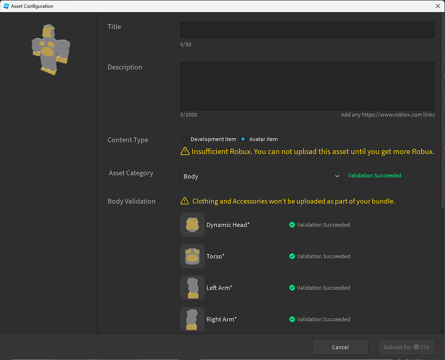The height and width of the screenshot is (360, 445).
Task: Click the Body dropdown chevron
Action: pyautogui.click(x=337, y=176)
